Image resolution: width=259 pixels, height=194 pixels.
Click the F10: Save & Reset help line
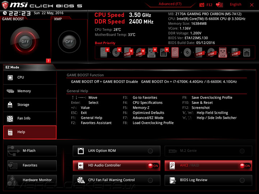197,103
